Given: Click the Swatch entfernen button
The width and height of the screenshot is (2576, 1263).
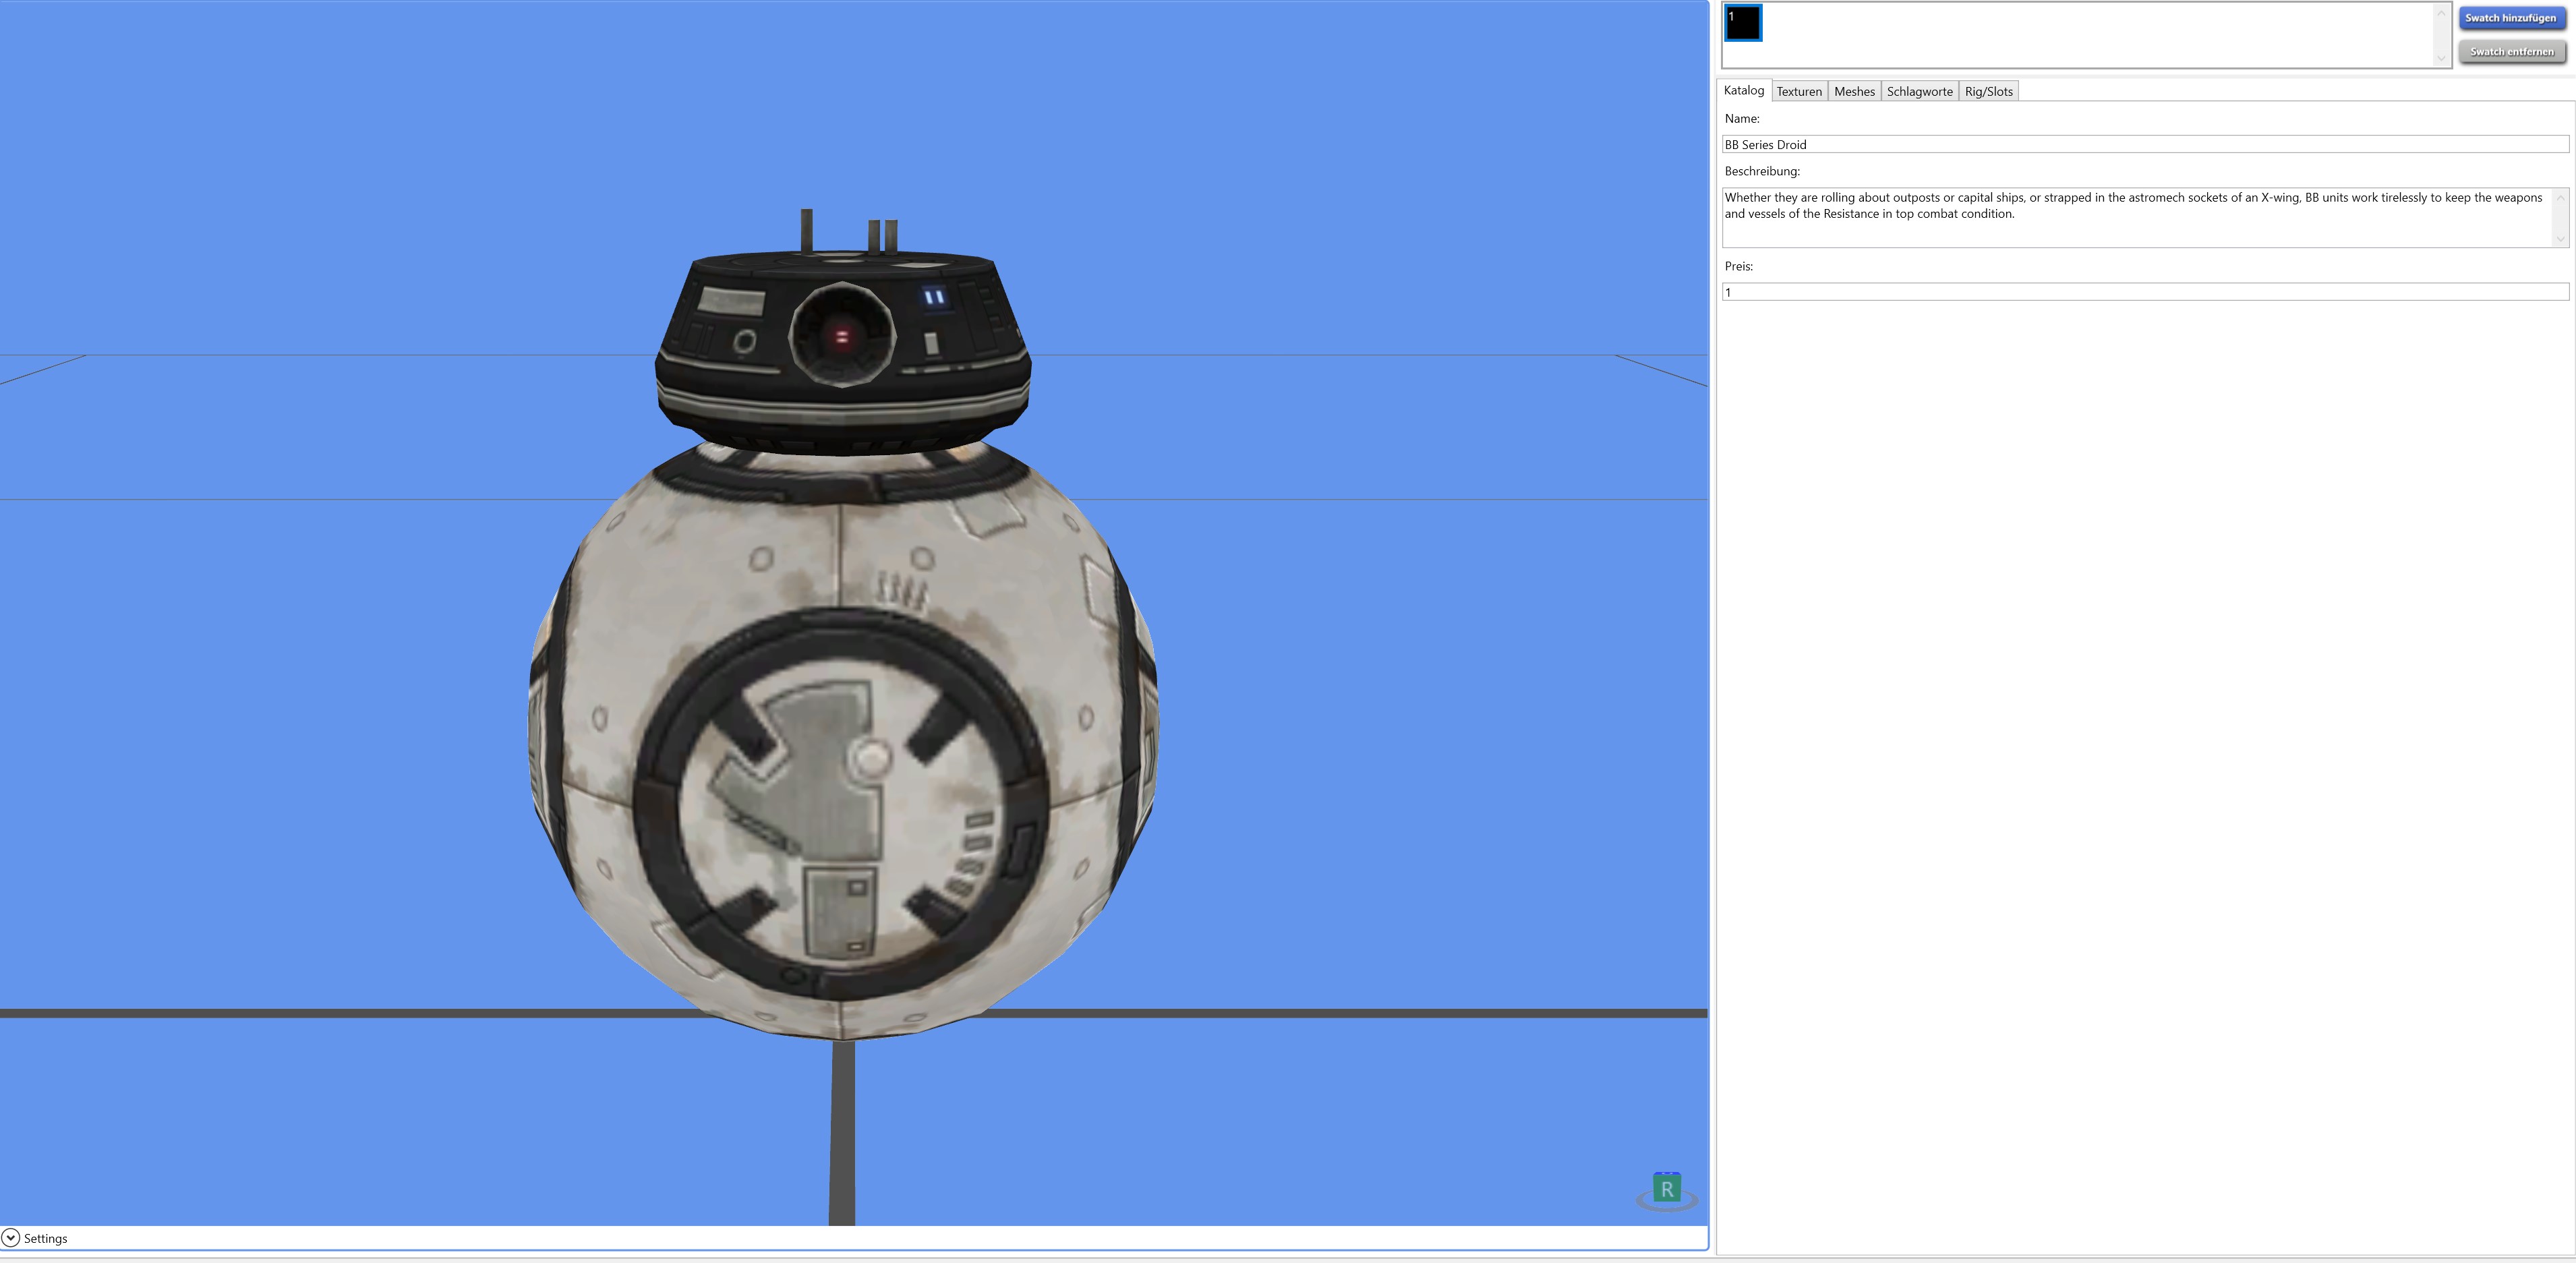Looking at the screenshot, I should pyautogui.click(x=2511, y=52).
